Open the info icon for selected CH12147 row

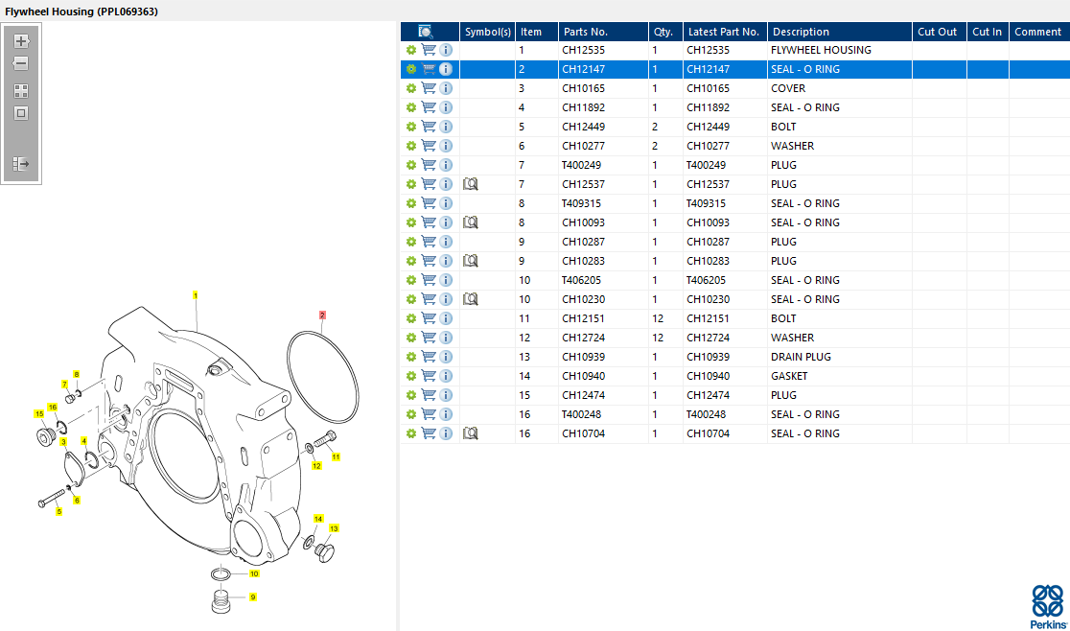(446, 69)
